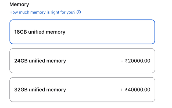The image size is (172, 108).
Task: Click empty area inside the 16GB card
Action: point(113,32)
